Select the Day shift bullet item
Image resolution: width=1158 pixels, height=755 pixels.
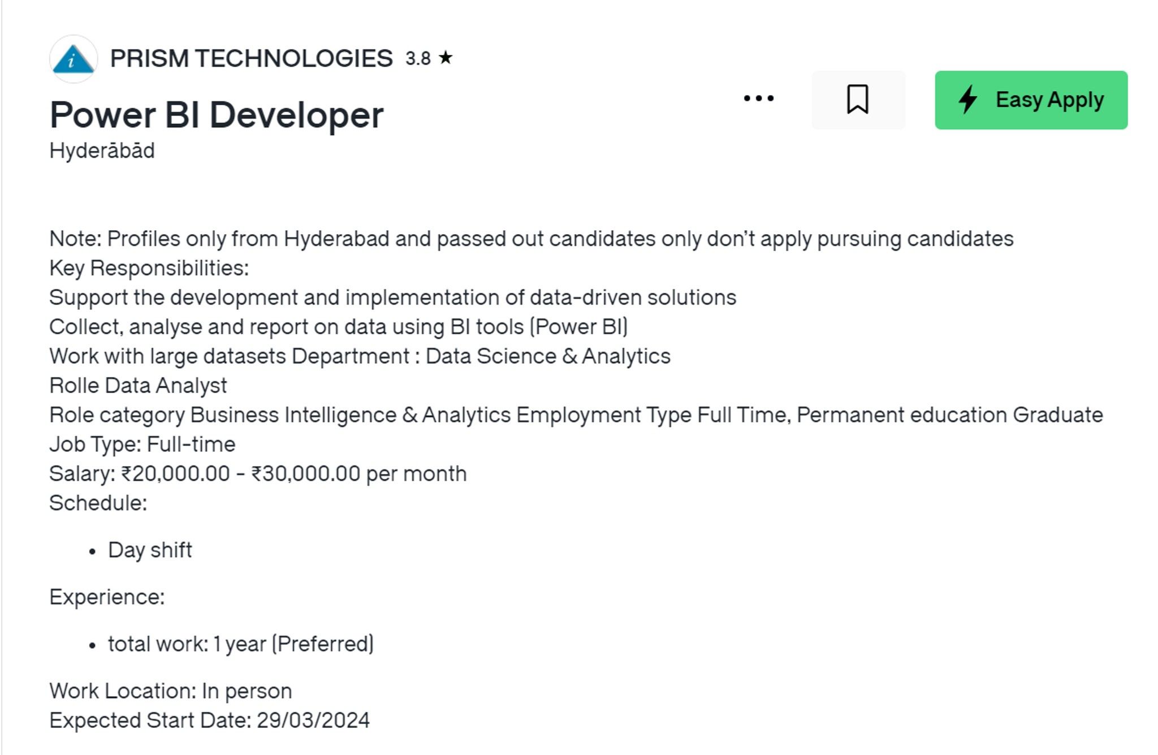coord(150,549)
